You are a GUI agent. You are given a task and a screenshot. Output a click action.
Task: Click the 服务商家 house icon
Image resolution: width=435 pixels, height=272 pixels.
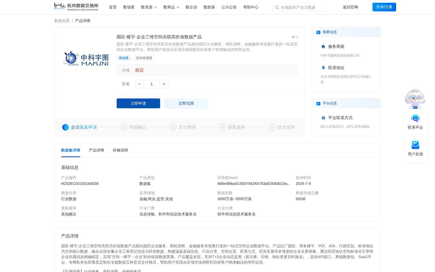pos(323,47)
